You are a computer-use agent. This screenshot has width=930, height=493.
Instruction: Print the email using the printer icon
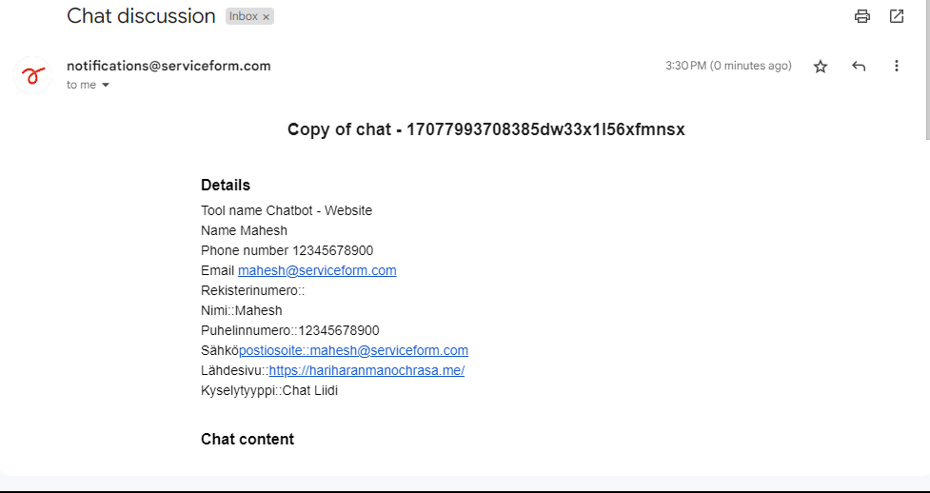[x=861, y=16]
